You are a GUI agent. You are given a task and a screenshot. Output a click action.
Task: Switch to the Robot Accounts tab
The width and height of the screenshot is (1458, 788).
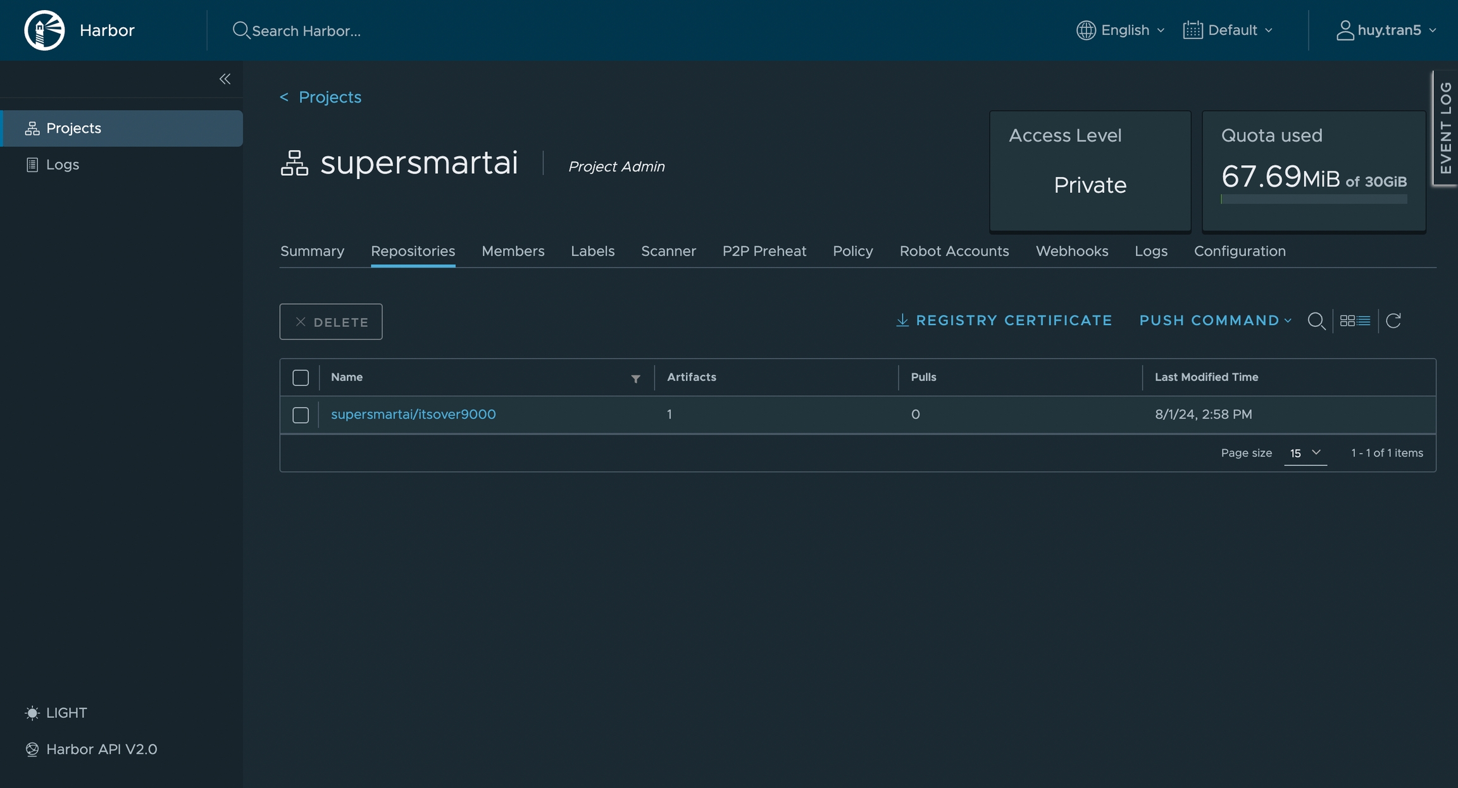tap(954, 251)
